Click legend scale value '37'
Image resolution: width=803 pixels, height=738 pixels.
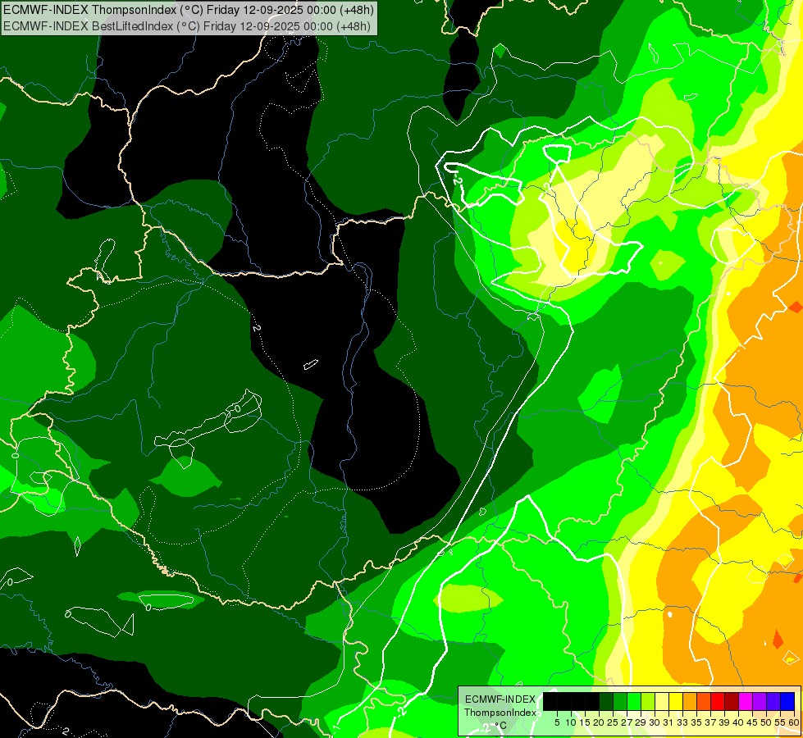pyautogui.click(x=709, y=722)
